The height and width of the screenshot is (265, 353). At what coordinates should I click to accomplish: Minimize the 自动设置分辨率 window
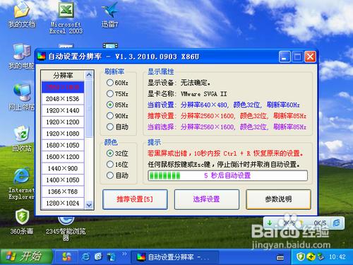(285, 57)
